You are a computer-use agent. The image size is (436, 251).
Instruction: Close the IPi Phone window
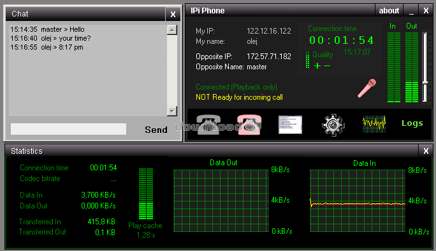coord(426,11)
